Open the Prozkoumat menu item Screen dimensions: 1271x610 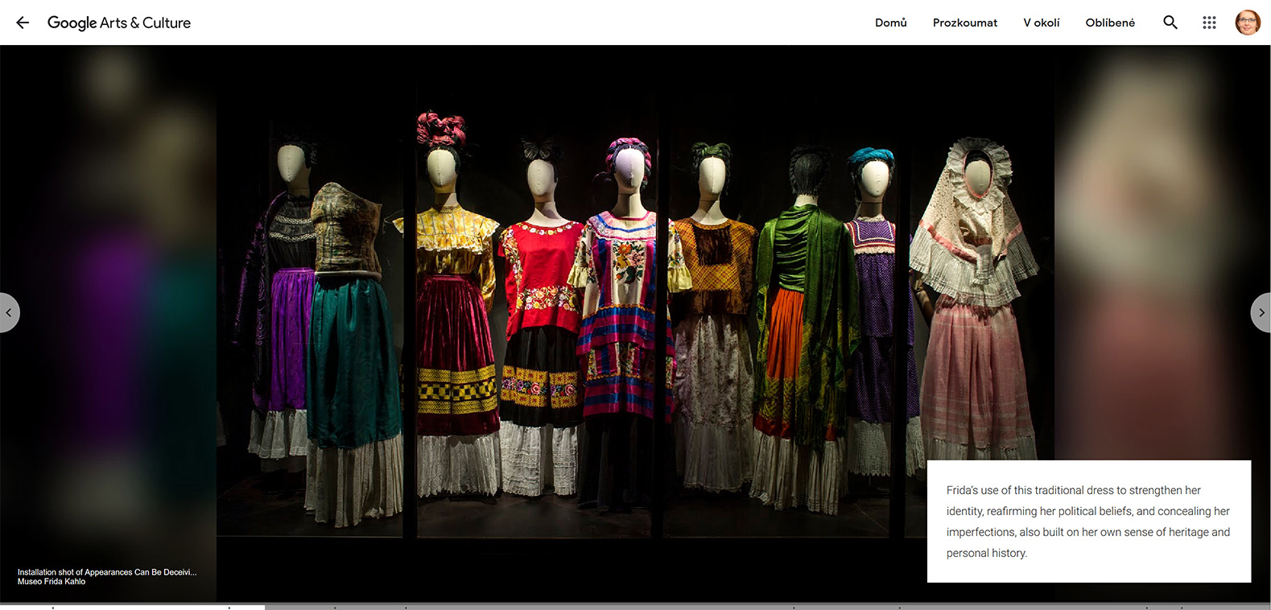point(965,23)
